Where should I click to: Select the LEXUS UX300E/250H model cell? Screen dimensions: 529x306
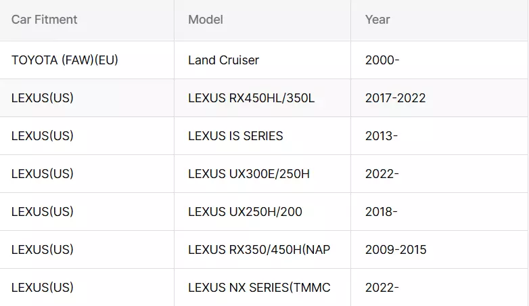click(x=249, y=173)
